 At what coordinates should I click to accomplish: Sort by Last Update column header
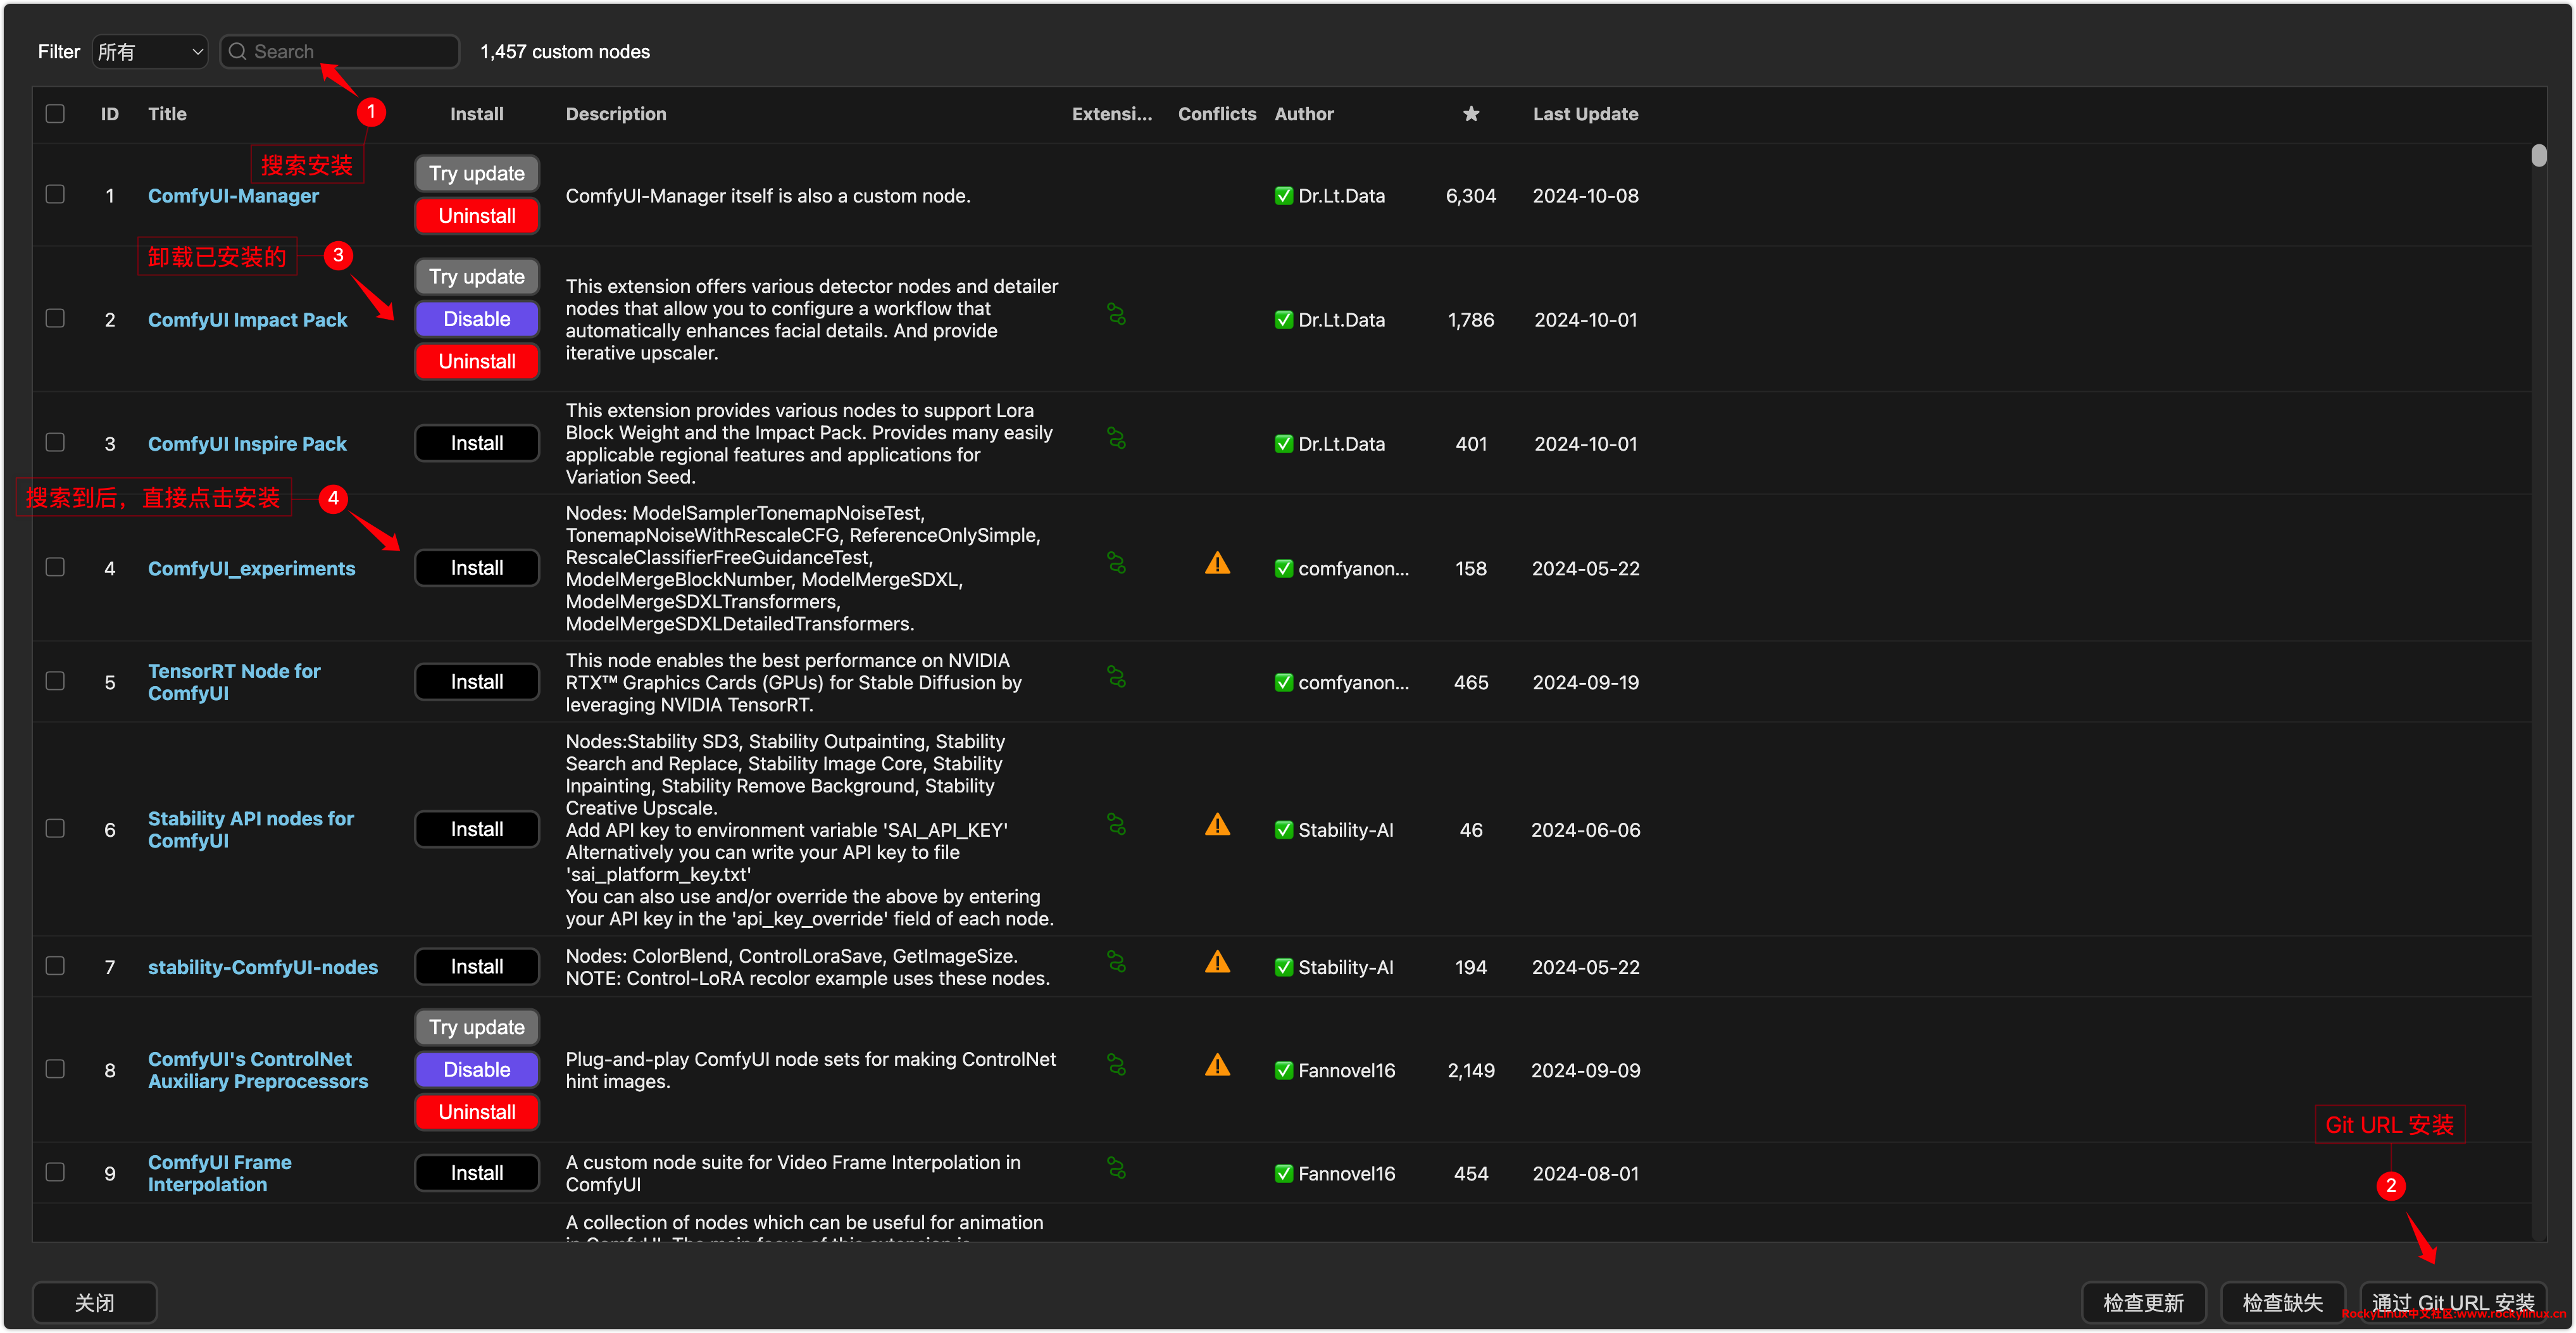point(1585,114)
